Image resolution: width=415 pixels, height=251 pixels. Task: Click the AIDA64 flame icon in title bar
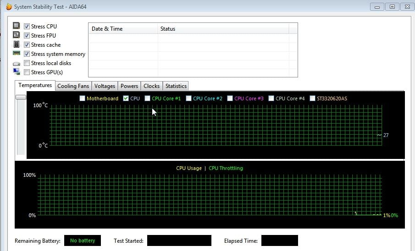click(x=9, y=6)
